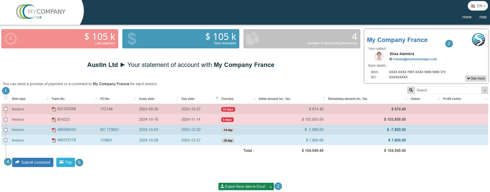Click the search magnifier icon
The height and width of the screenshot is (192, 490).
pos(411,90)
